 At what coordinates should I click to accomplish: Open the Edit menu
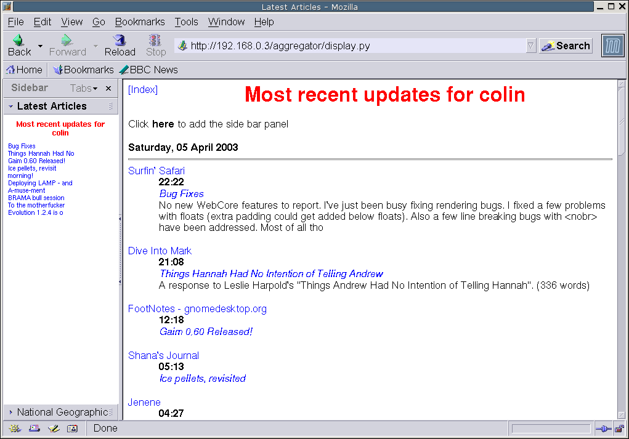point(42,22)
